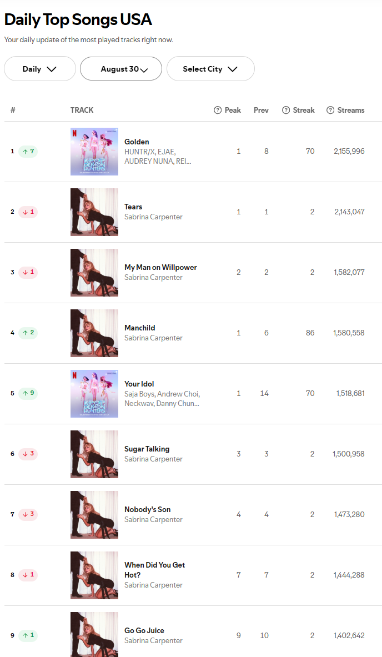Click the TRACK column header
The image size is (382, 657).
pos(82,110)
